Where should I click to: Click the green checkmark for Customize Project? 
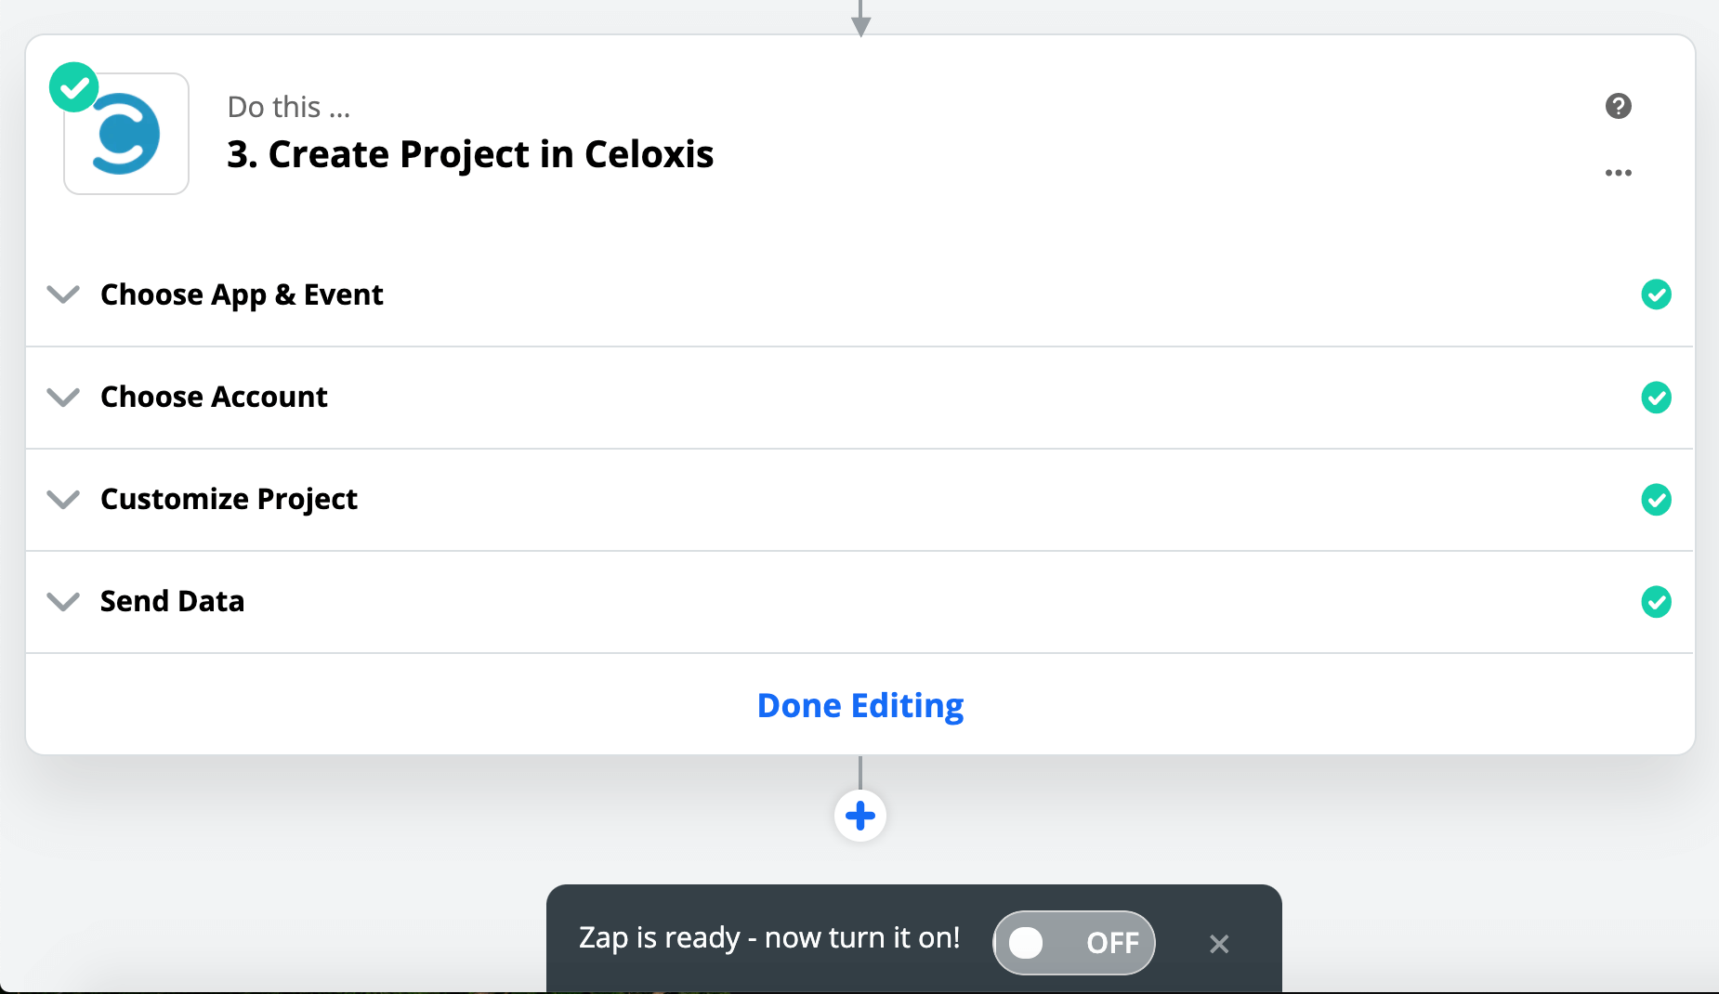click(x=1656, y=500)
